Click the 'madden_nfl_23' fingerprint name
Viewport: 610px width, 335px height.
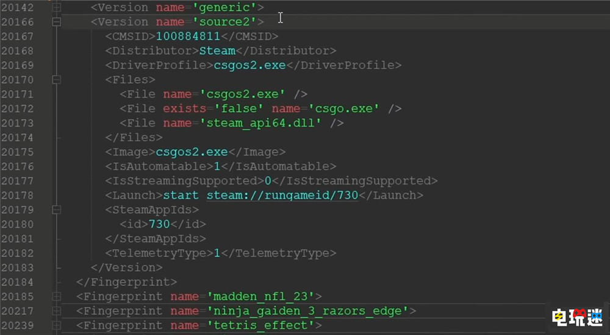click(x=260, y=297)
